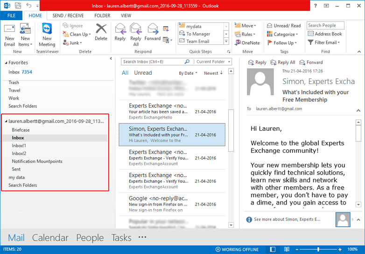This screenshot has width=365, height=254.
Task: Adjust the zoom slider handle
Action: [318, 249]
